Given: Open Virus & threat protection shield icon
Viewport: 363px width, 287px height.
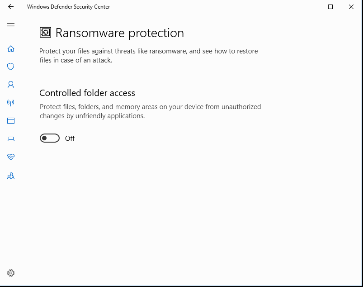Looking at the screenshot, I should pyautogui.click(x=11, y=67).
